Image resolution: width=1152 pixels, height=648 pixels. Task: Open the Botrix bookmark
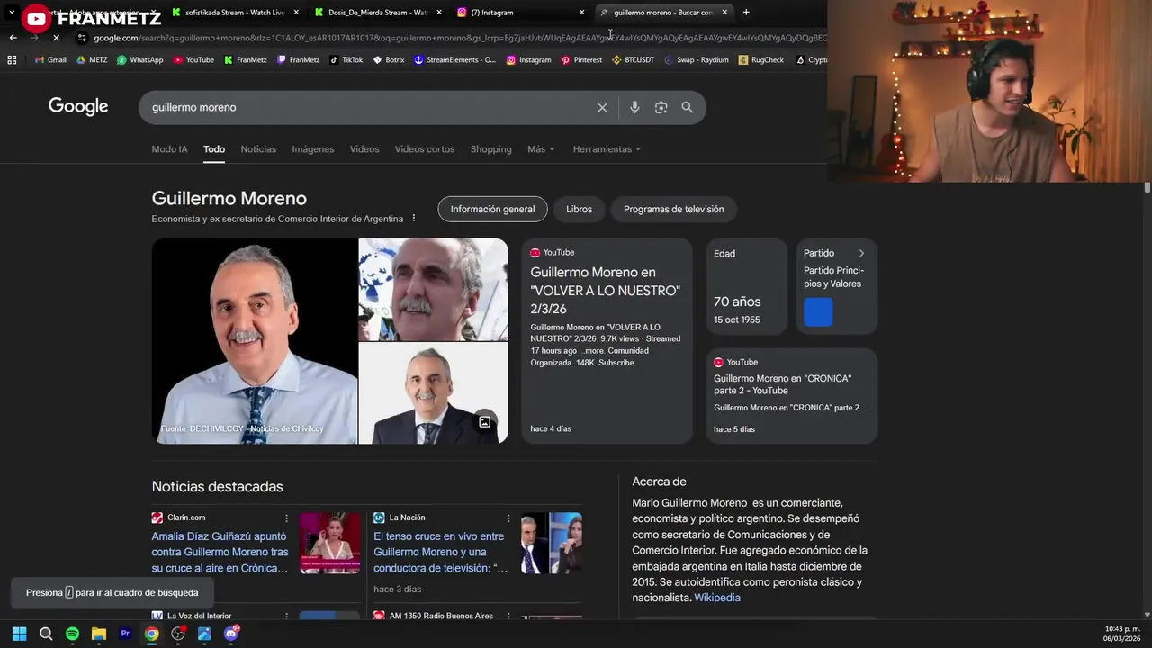[x=388, y=60]
